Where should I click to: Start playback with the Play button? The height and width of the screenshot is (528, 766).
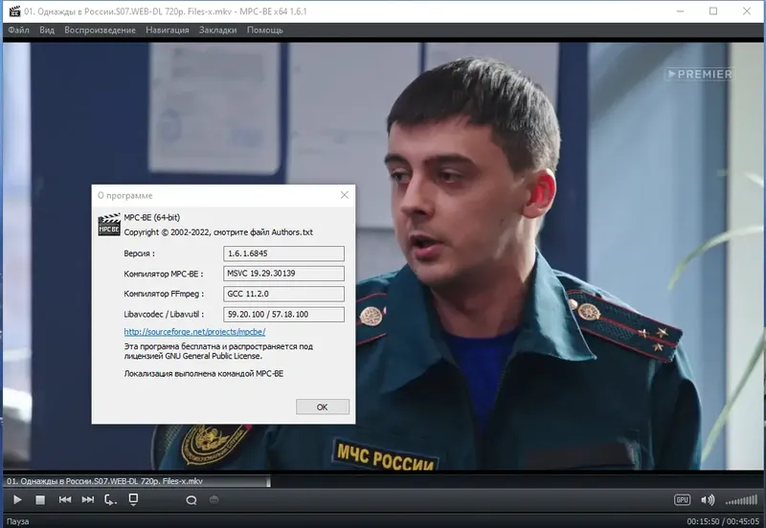[x=17, y=499]
